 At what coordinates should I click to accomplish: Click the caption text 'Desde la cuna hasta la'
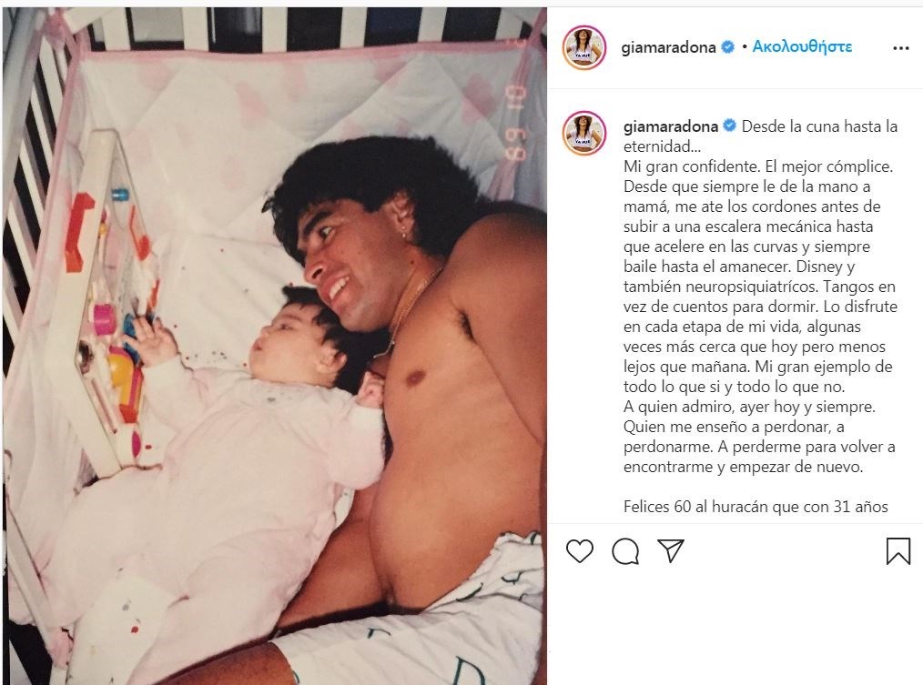[x=819, y=126]
